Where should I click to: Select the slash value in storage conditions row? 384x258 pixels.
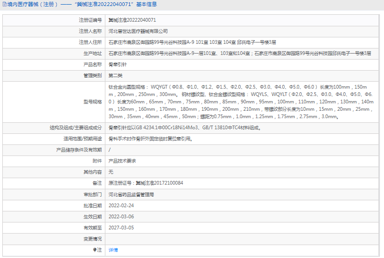coord(110,150)
